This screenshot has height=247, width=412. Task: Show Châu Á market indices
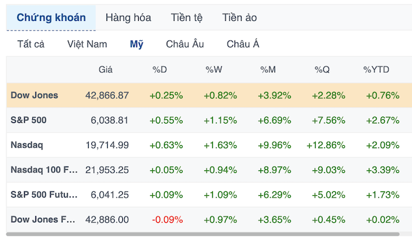point(243,44)
